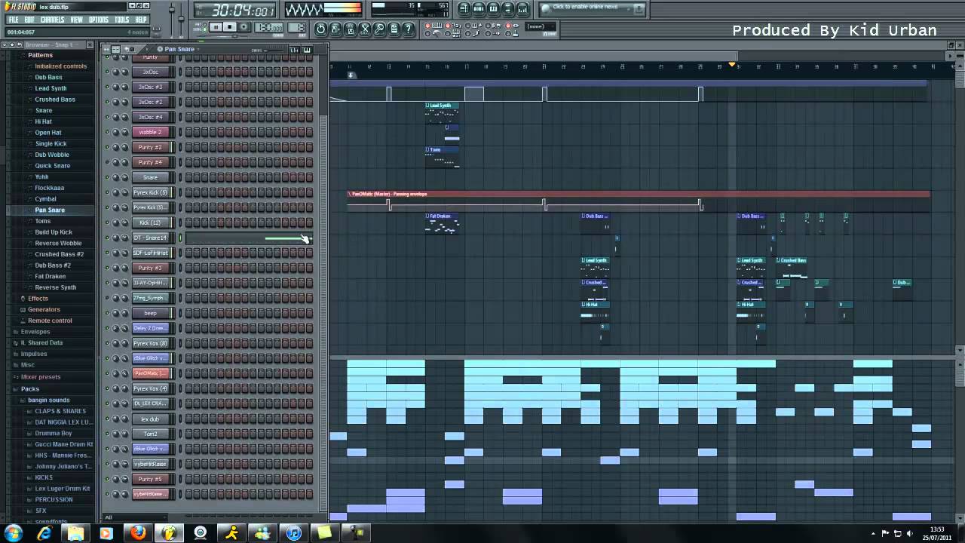Select the Dub Wobble pattern in browser
This screenshot has width=965, height=543.
point(52,155)
